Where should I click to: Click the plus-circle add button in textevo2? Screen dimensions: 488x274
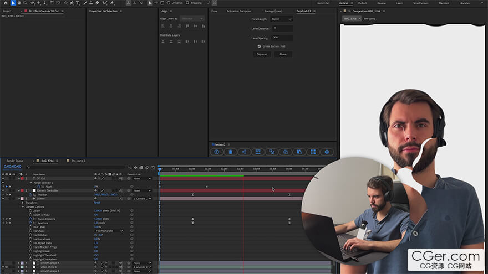[x=216, y=152]
